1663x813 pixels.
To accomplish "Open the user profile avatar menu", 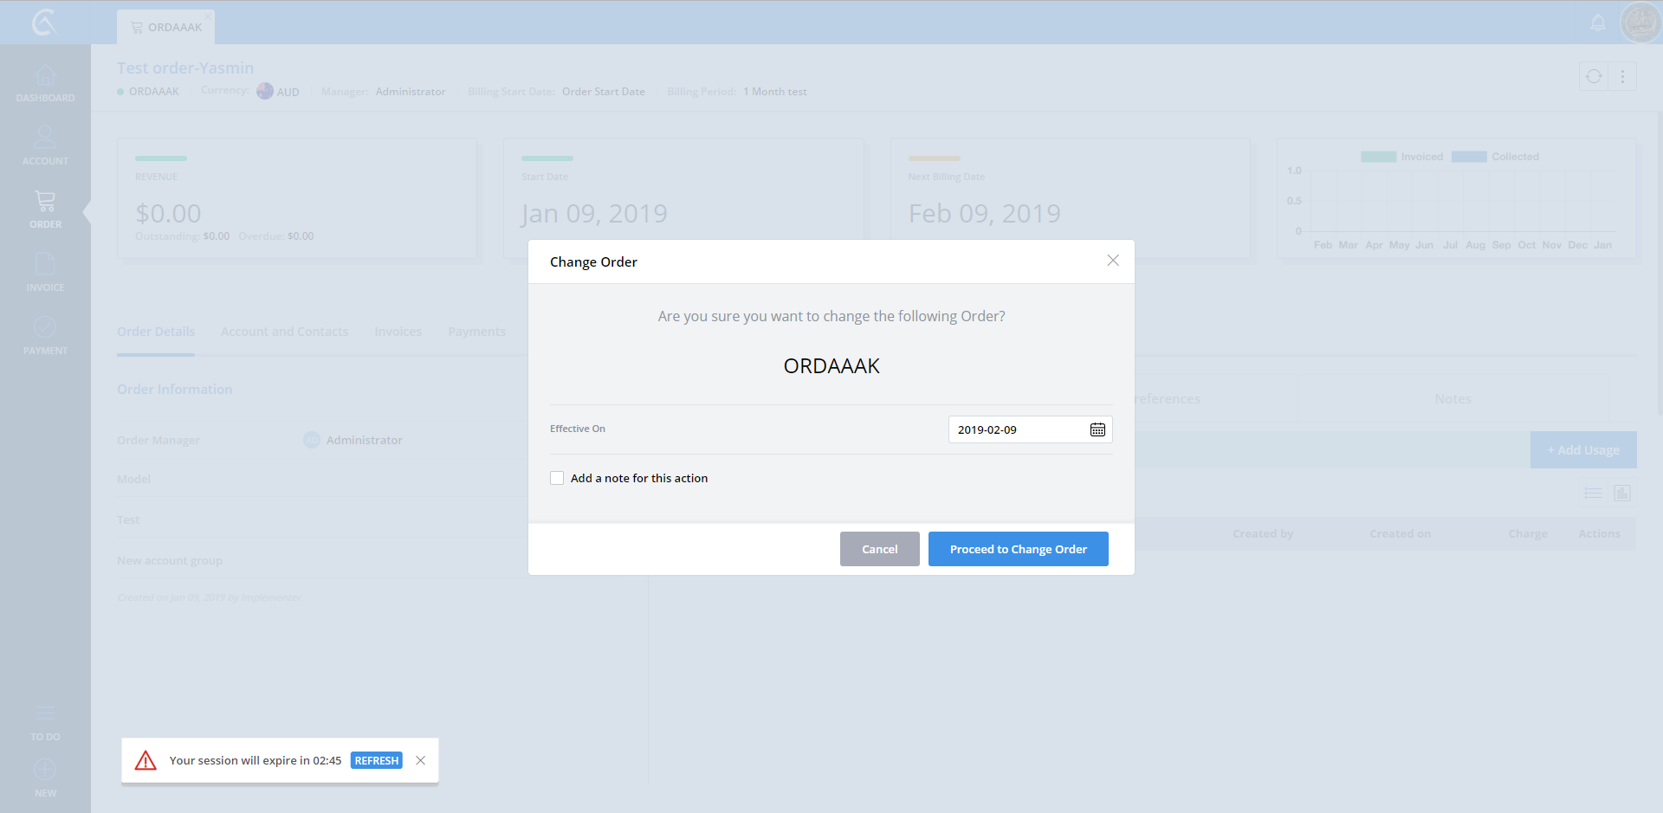I will click(x=1640, y=23).
